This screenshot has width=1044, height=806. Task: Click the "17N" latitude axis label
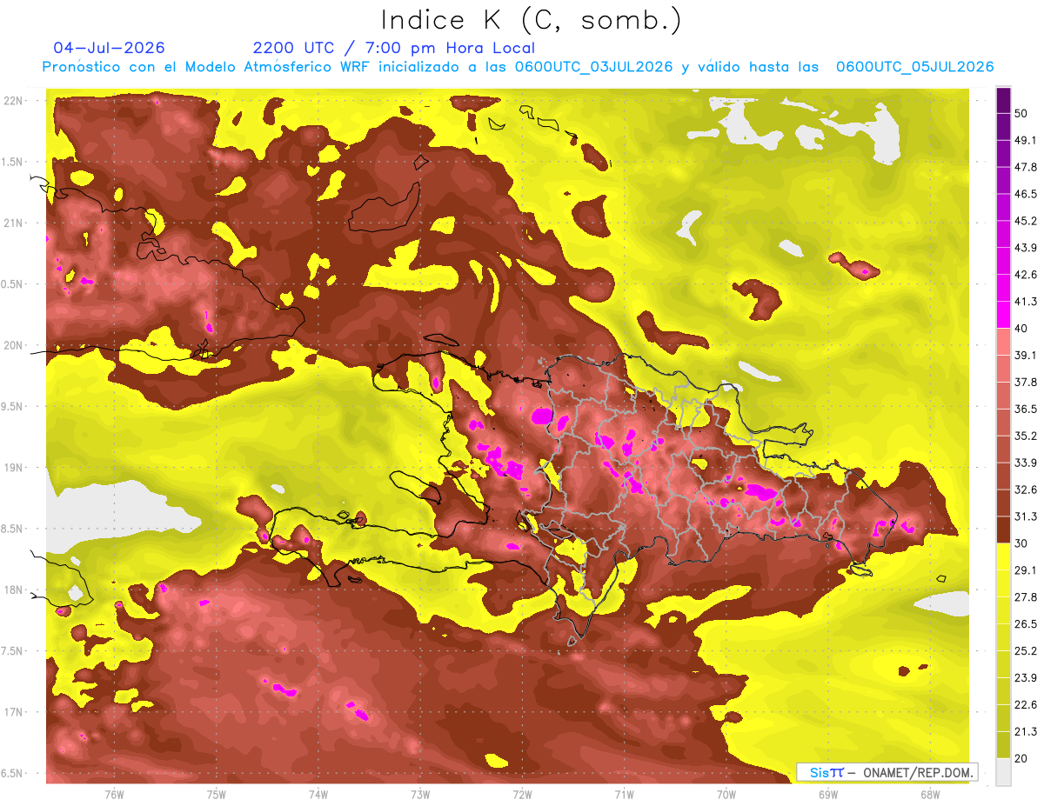click(14, 713)
